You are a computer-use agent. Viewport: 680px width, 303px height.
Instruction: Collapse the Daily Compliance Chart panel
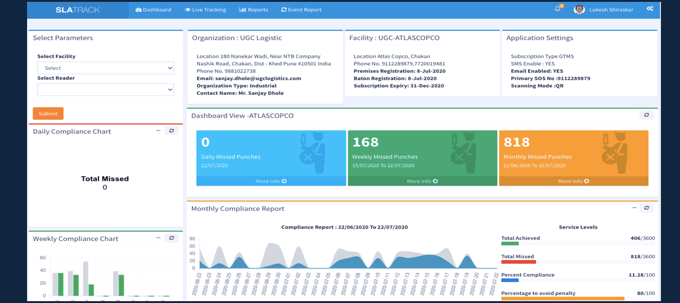(158, 130)
